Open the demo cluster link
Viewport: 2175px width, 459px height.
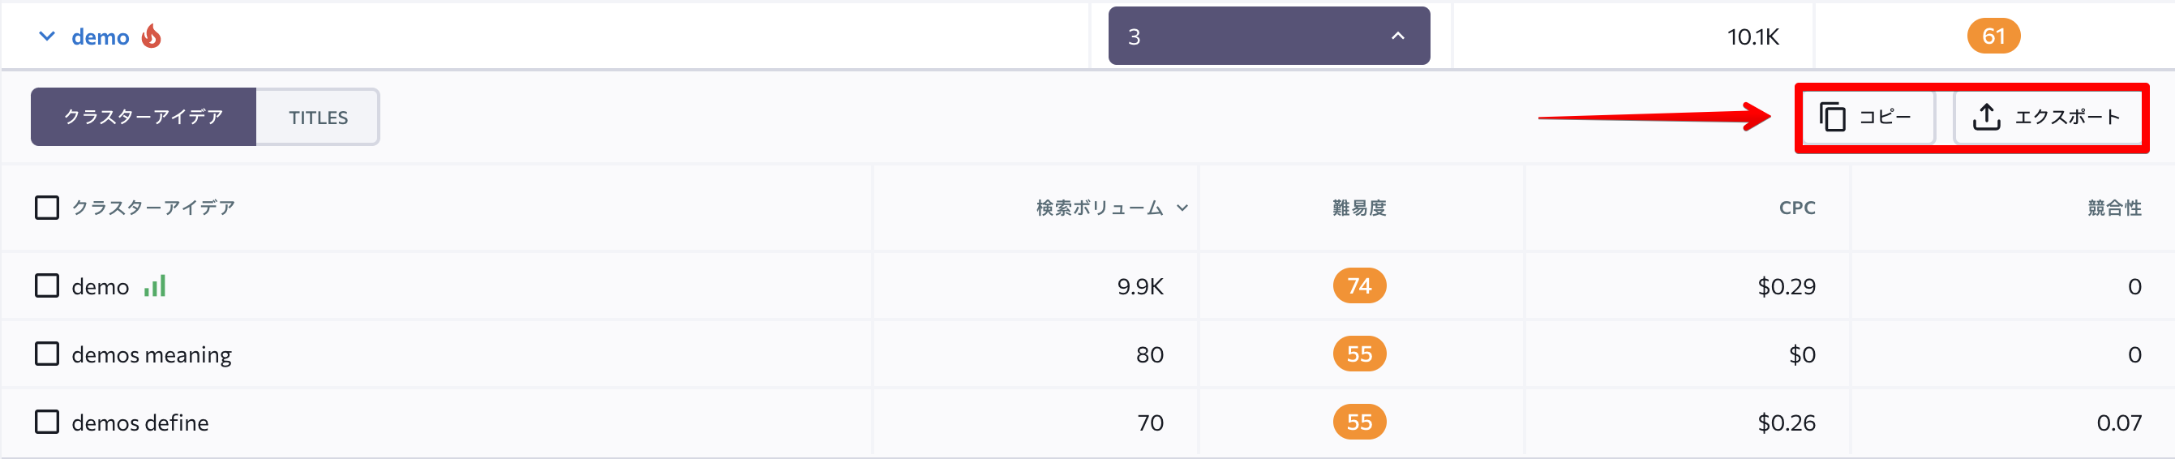click(x=101, y=37)
